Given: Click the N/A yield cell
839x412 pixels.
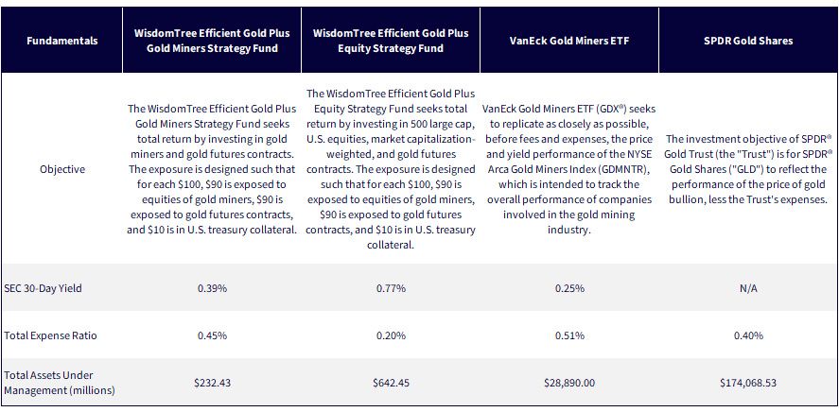Looking at the screenshot, I should click(748, 288).
